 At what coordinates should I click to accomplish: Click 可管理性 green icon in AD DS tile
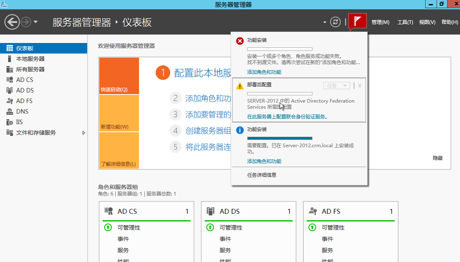pyautogui.click(x=210, y=228)
